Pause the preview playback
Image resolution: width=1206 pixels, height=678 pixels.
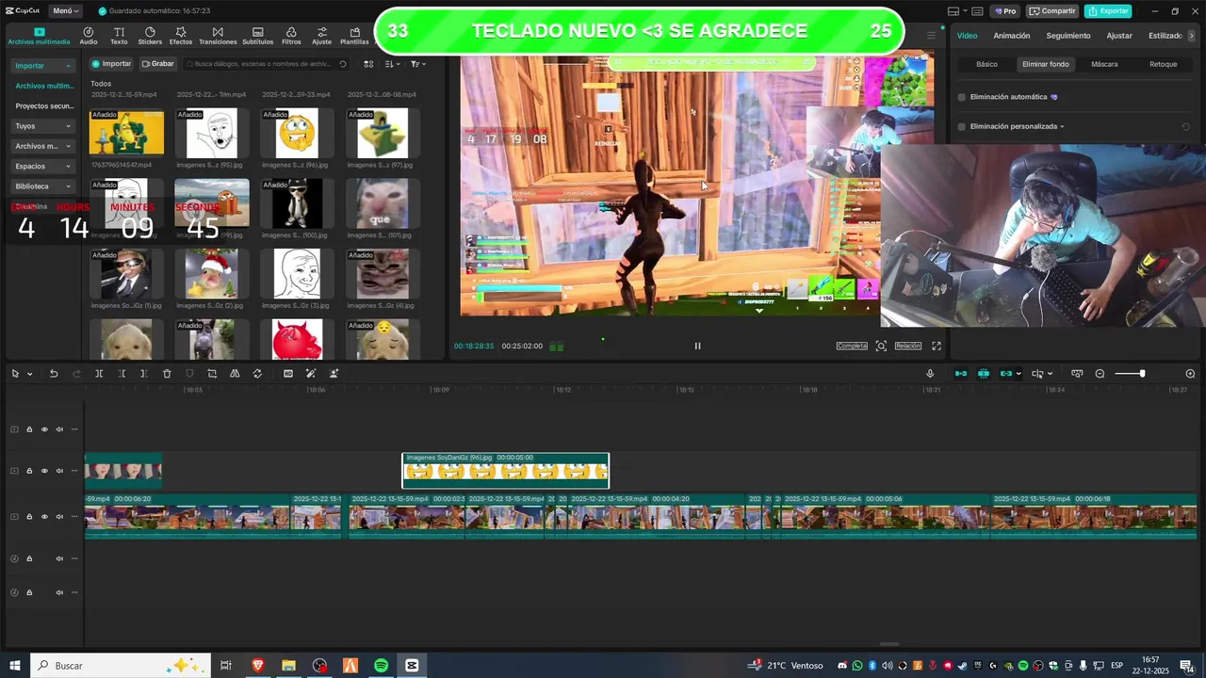point(697,346)
